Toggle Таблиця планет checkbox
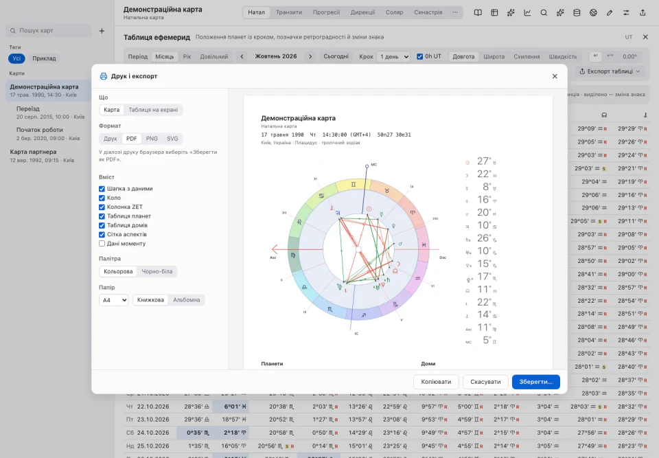Viewport: 659px width, 458px height. 102,216
